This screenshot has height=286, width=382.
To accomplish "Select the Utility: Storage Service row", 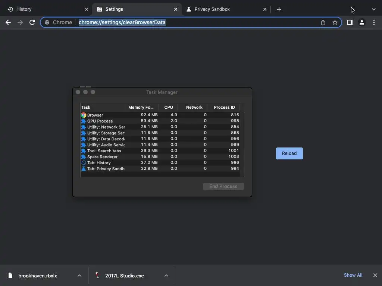I will pyautogui.click(x=160, y=133).
